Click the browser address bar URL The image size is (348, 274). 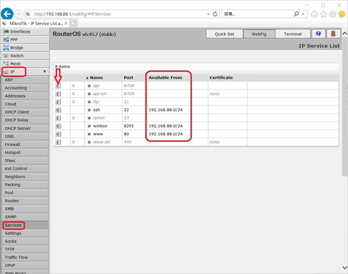click(72, 14)
